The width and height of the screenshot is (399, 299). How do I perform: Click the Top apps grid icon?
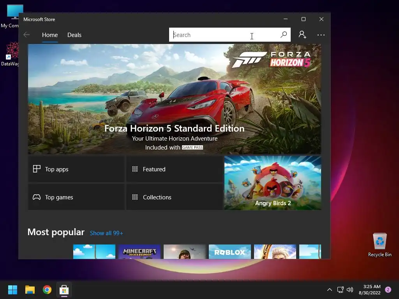[37, 169]
